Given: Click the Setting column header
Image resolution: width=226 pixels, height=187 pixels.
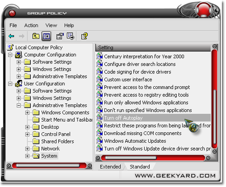Looking at the screenshot, I should pos(153,48).
